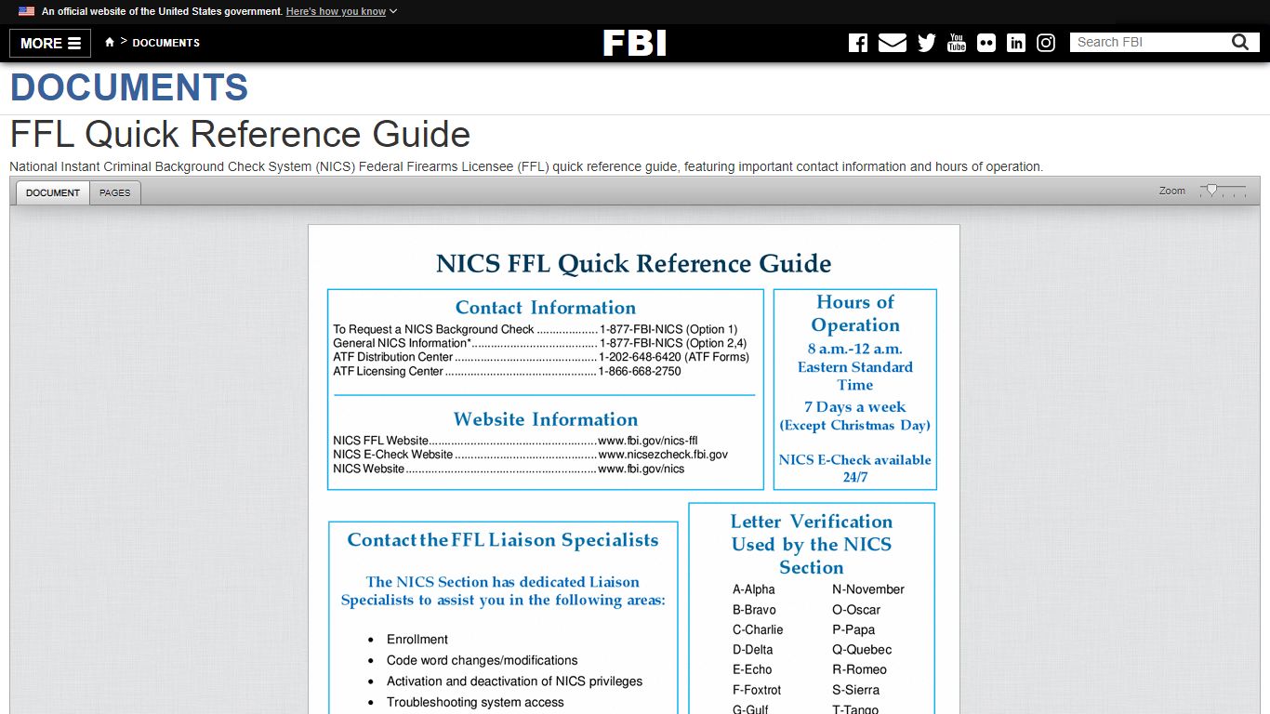This screenshot has height=714, width=1270.
Task: Open the FBI YouTube icon
Action: [x=957, y=43]
